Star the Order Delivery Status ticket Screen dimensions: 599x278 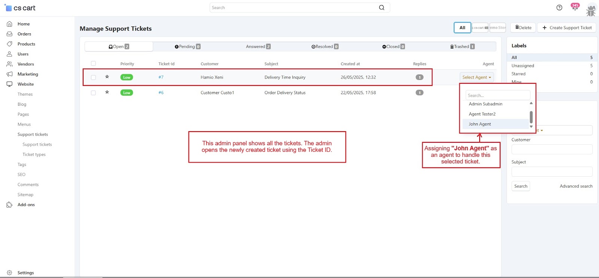coord(107,92)
